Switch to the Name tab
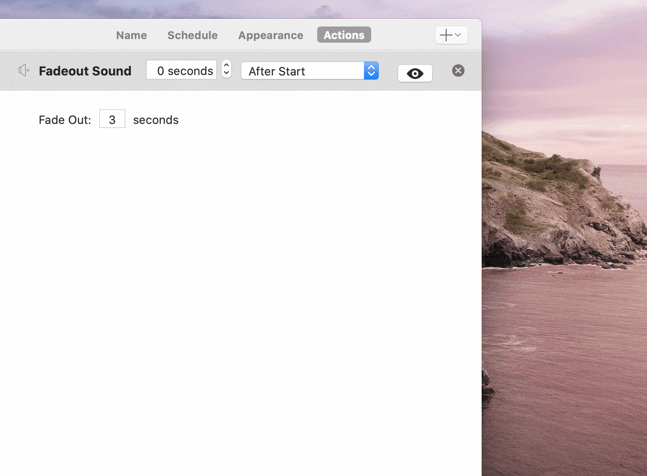 point(131,35)
